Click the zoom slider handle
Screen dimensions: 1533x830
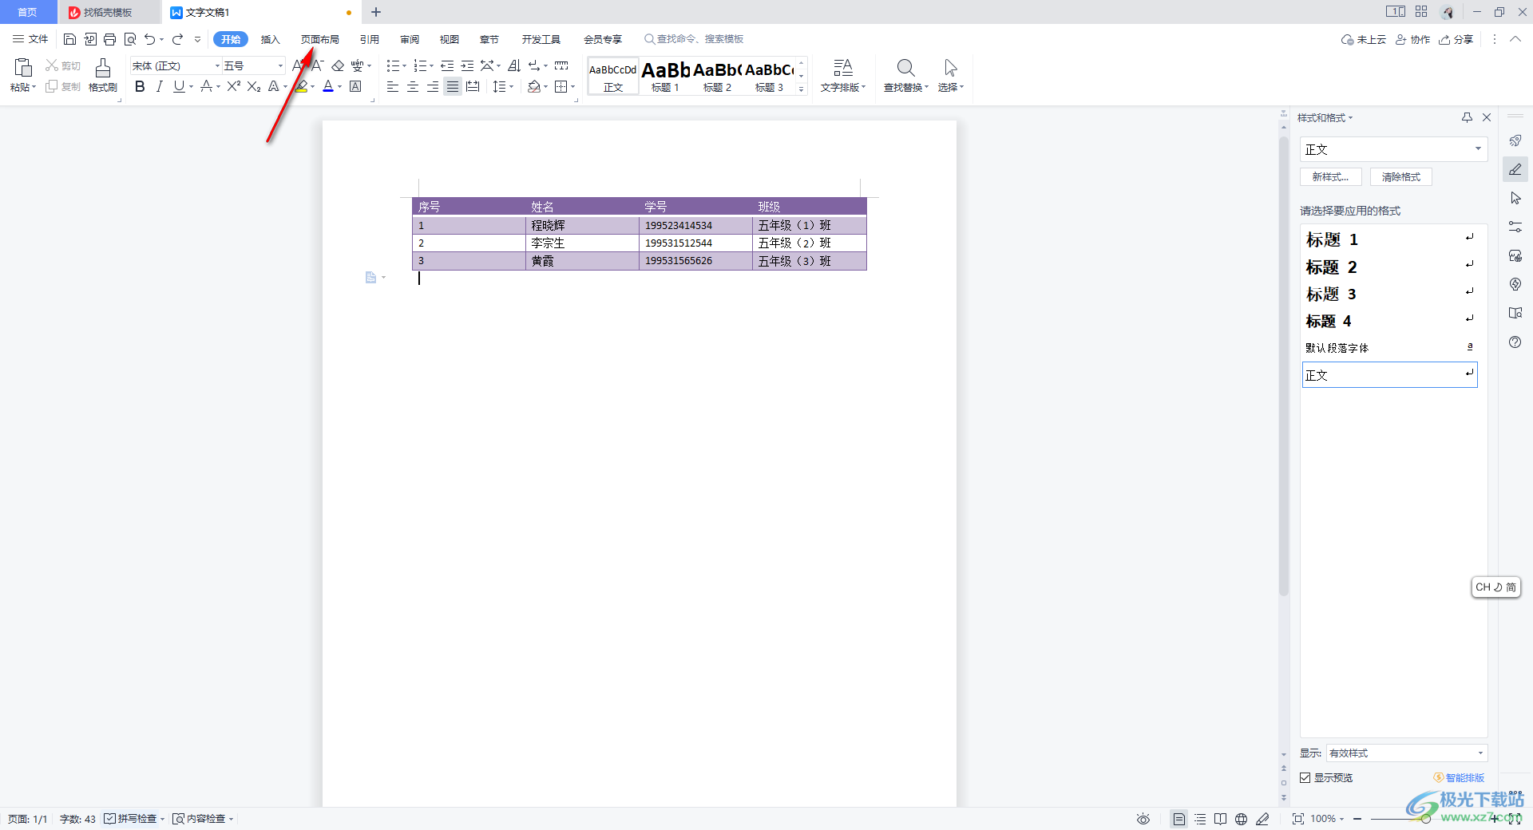[x=1425, y=819]
